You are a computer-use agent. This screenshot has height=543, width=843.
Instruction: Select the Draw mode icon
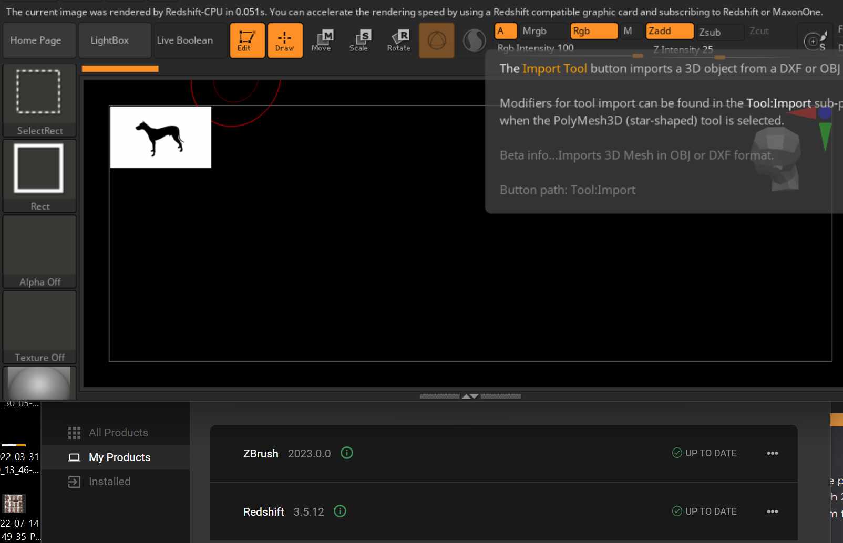pyautogui.click(x=285, y=40)
